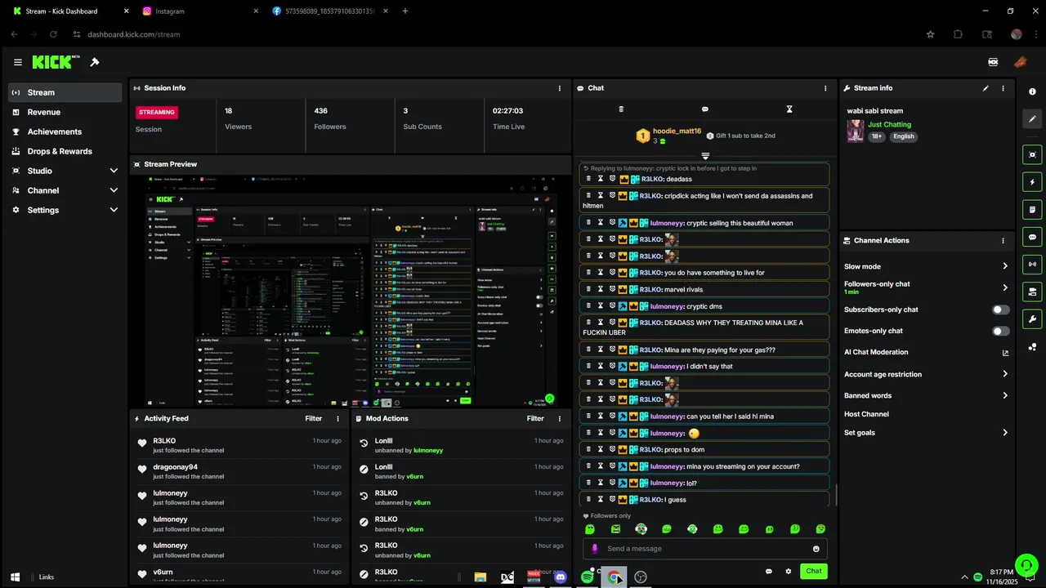Open Channel Actions options menu
This screenshot has height=588, width=1046.
tap(1003, 241)
